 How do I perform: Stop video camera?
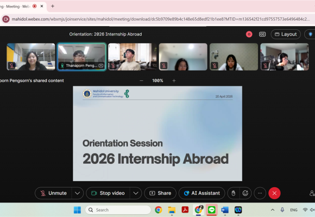(x=108, y=193)
